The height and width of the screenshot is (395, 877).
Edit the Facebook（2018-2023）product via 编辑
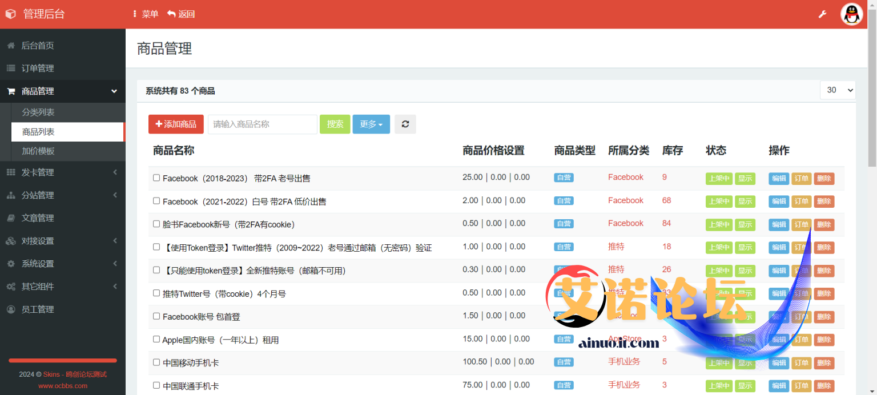pyautogui.click(x=779, y=178)
